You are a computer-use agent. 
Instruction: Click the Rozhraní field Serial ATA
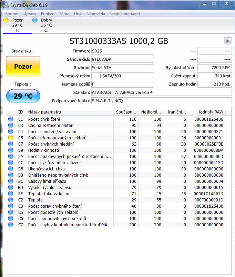[122, 68]
